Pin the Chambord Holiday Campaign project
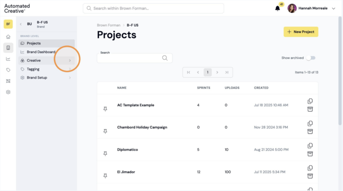The width and height of the screenshot is (343, 191). coord(105,131)
